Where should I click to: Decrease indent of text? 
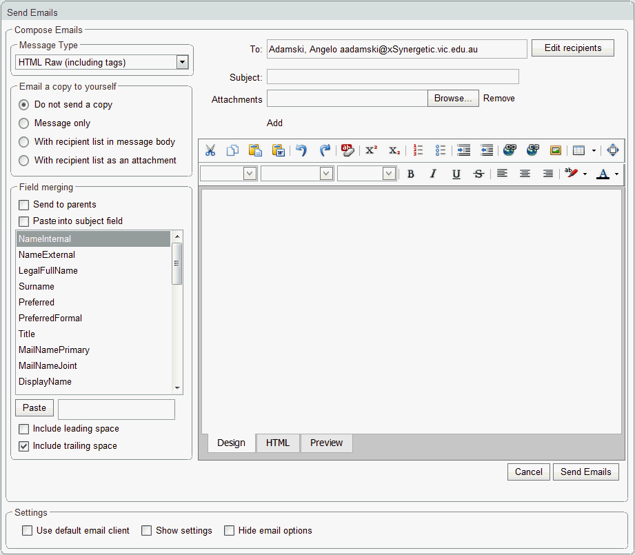pyautogui.click(x=487, y=150)
